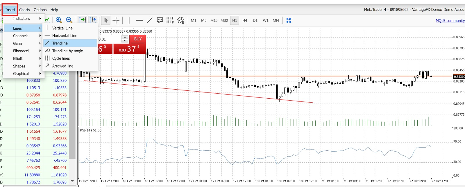Click the red BUY button

(x=138, y=39)
